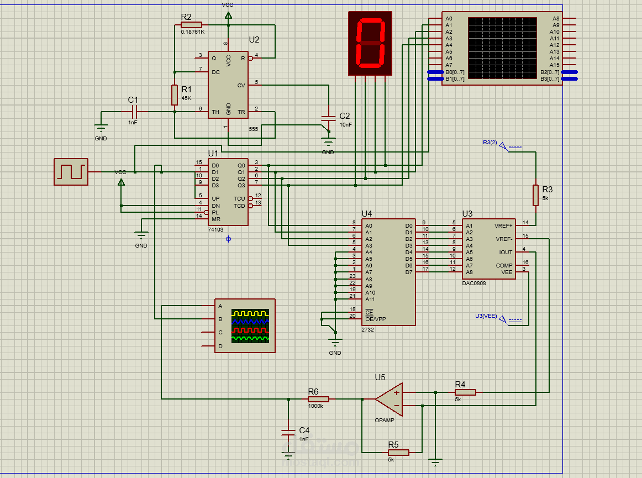Click the 74193 part label
This screenshot has width=642, height=478.
click(x=215, y=229)
